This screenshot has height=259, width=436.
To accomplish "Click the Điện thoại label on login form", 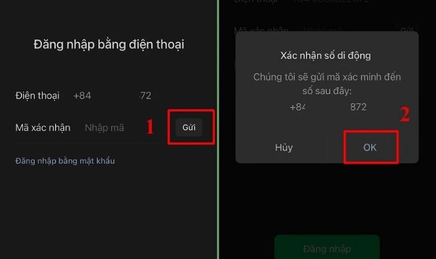I will click(x=38, y=96).
